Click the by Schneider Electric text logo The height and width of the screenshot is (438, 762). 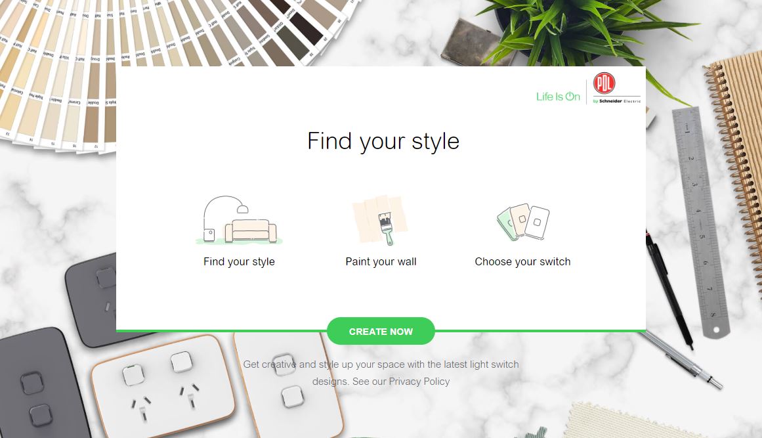click(617, 101)
